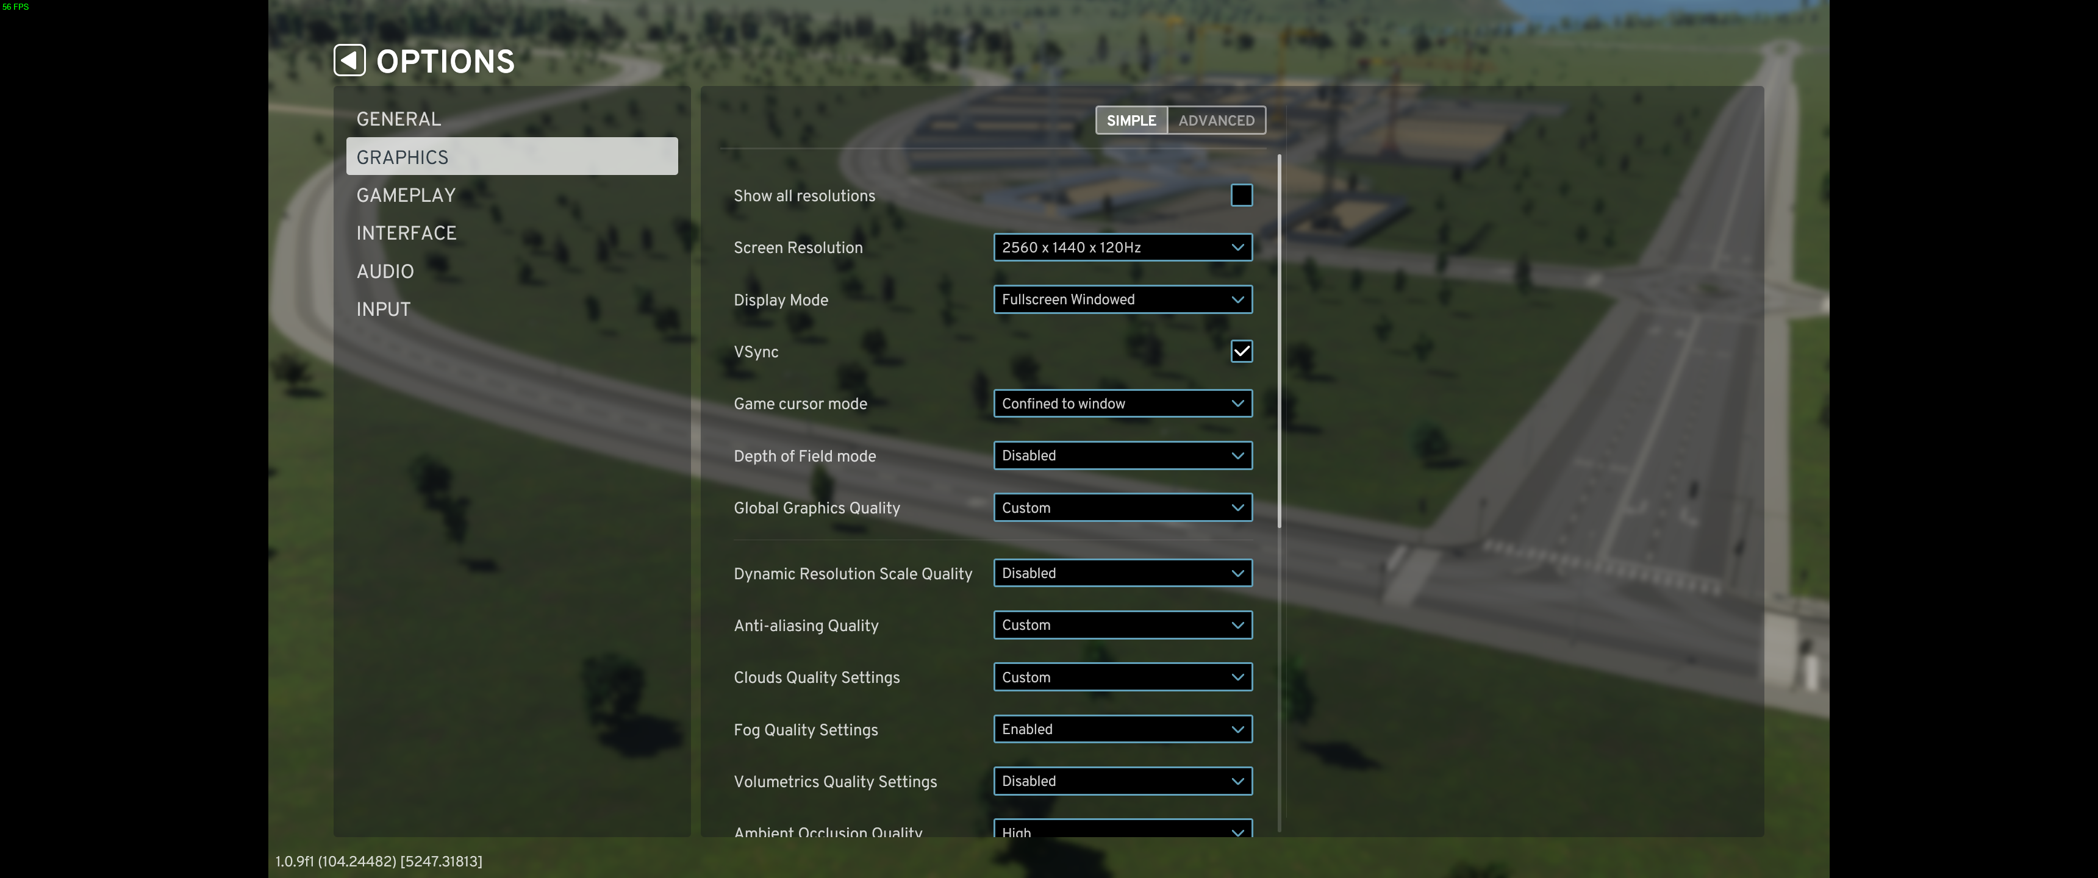
Task: Expand the Game cursor mode options
Action: click(1122, 403)
